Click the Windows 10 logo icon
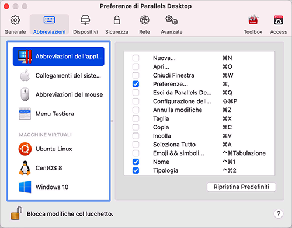 point(25,187)
